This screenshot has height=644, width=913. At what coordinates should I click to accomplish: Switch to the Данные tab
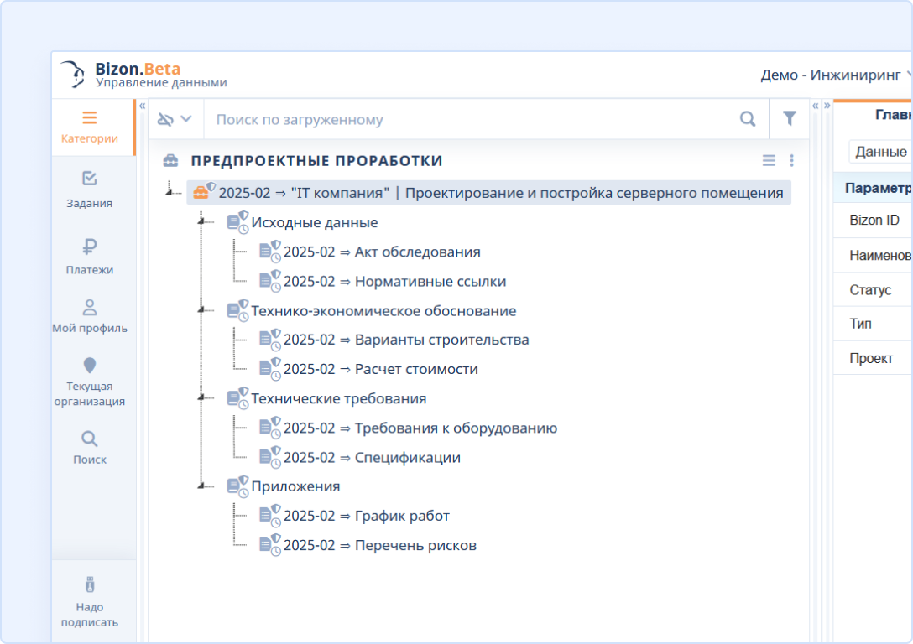(880, 152)
